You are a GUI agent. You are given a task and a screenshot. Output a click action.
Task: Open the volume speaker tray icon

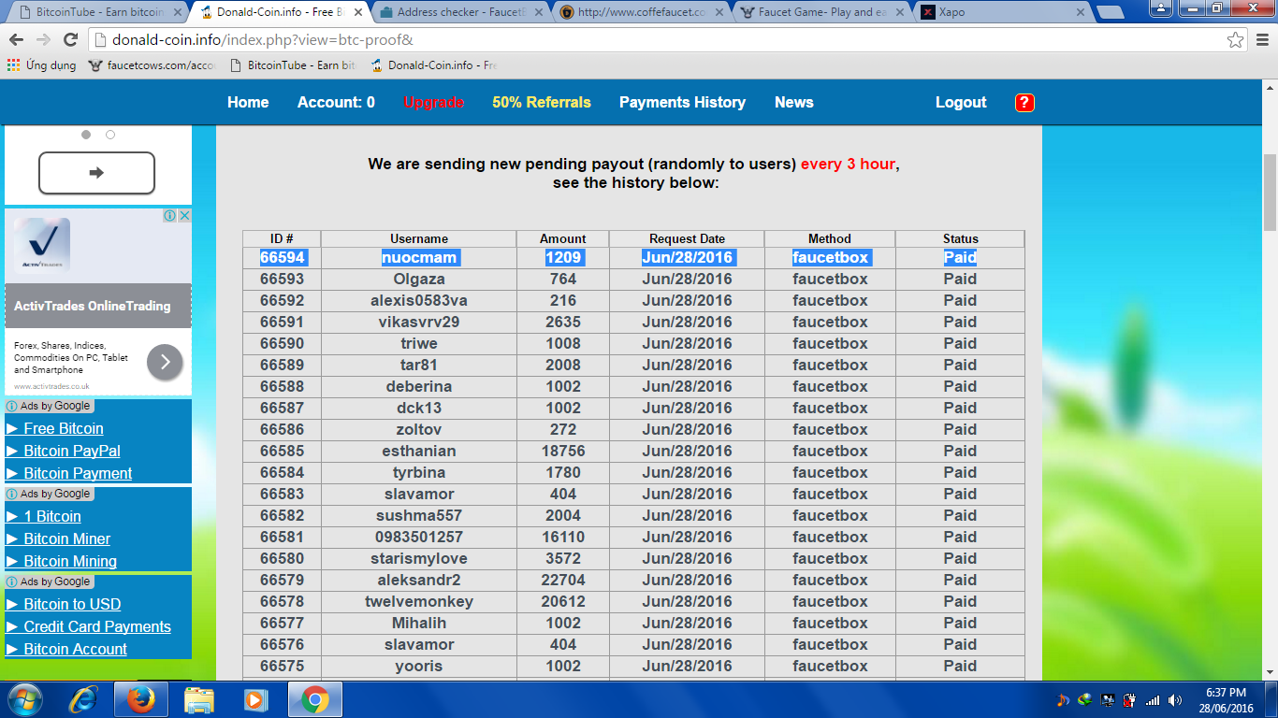click(x=1177, y=700)
